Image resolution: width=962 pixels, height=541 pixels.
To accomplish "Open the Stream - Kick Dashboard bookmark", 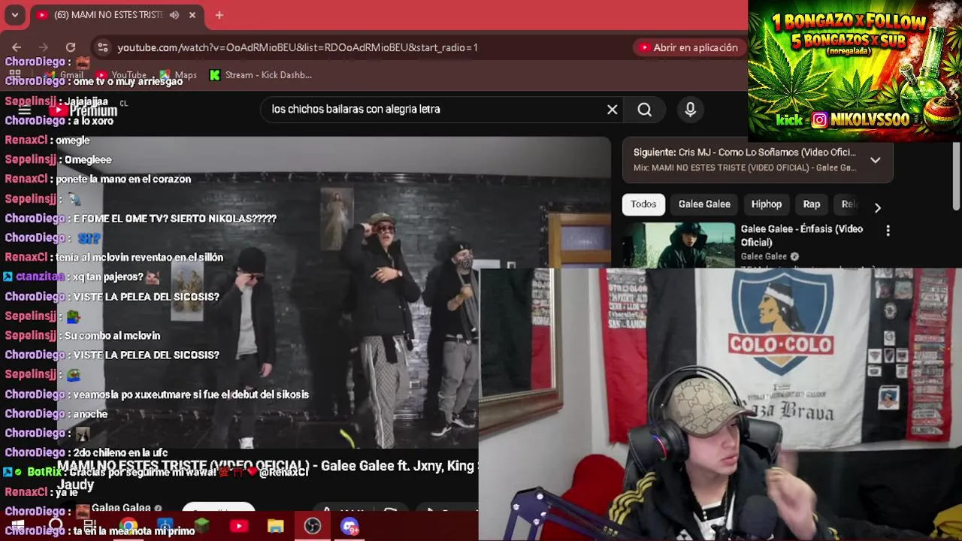I will tap(261, 74).
